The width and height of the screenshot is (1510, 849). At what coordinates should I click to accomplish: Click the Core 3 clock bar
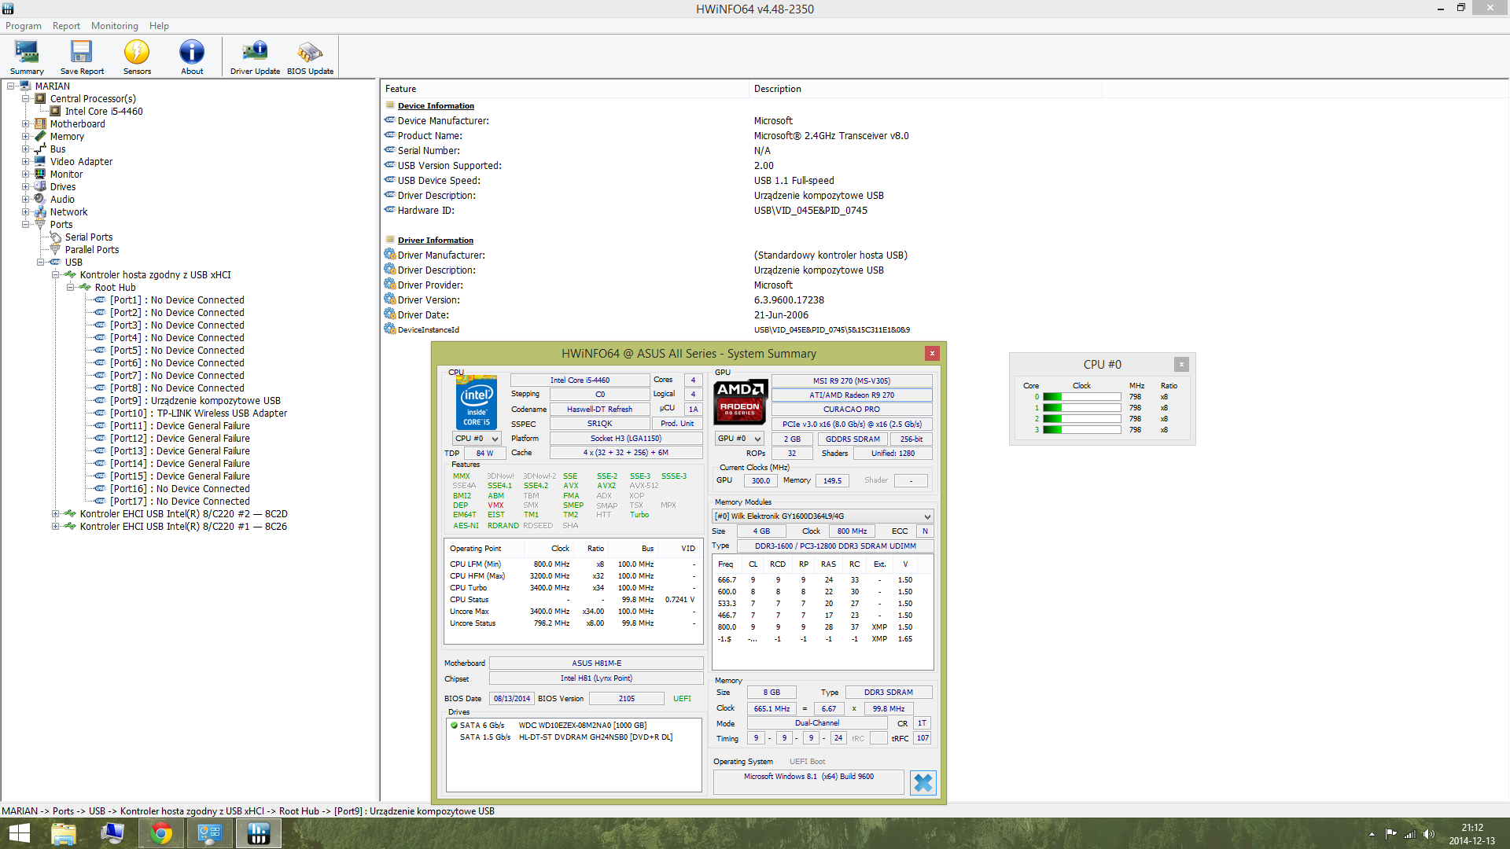pos(1082,430)
